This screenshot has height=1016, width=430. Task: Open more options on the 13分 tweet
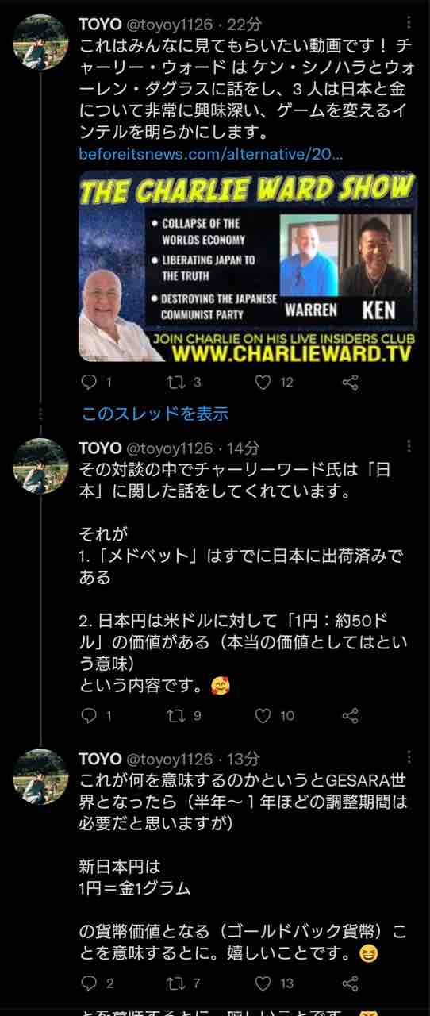[409, 758]
